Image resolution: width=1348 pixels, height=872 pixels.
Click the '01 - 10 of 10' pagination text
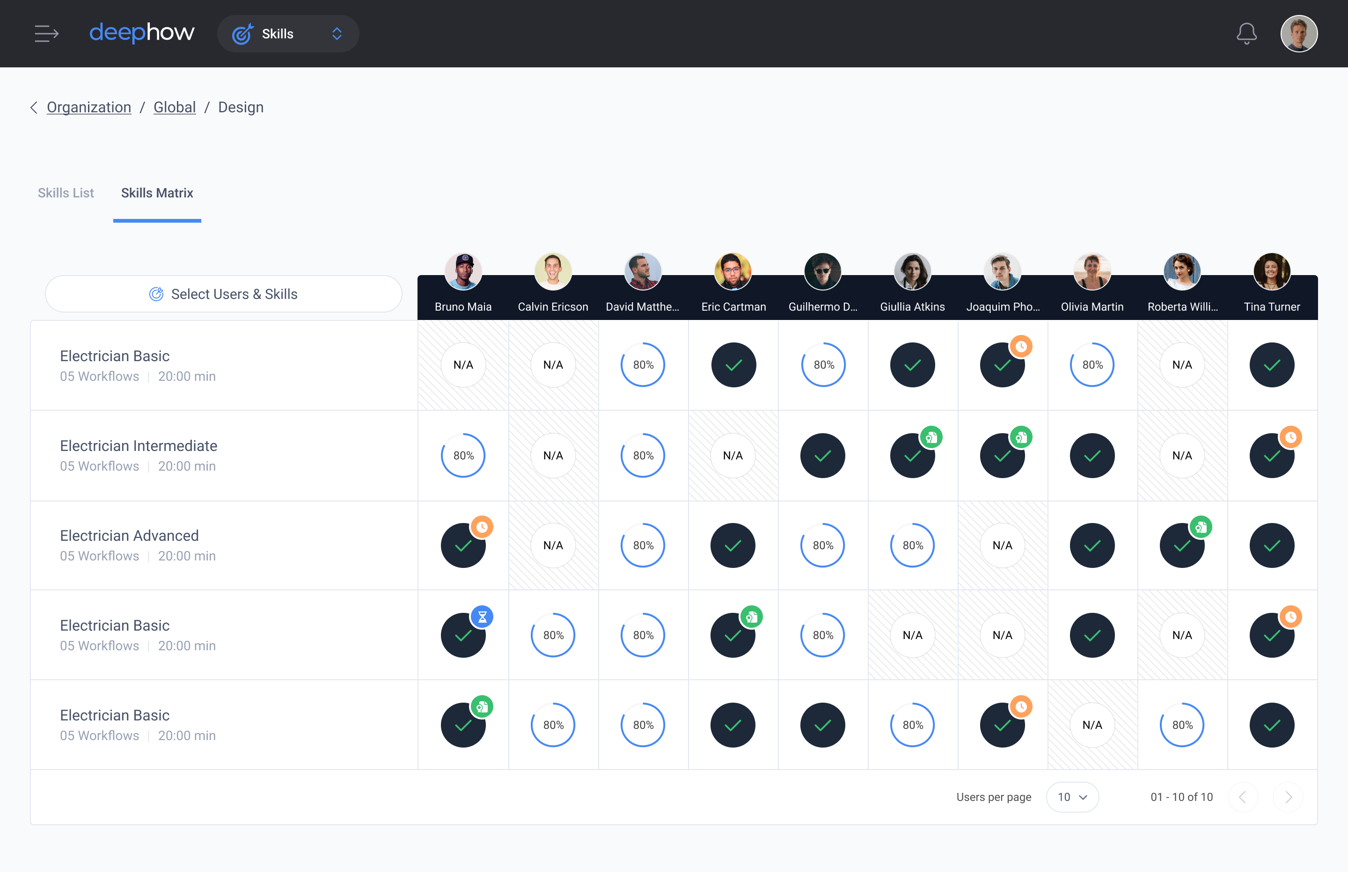[x=1181, y=797]
